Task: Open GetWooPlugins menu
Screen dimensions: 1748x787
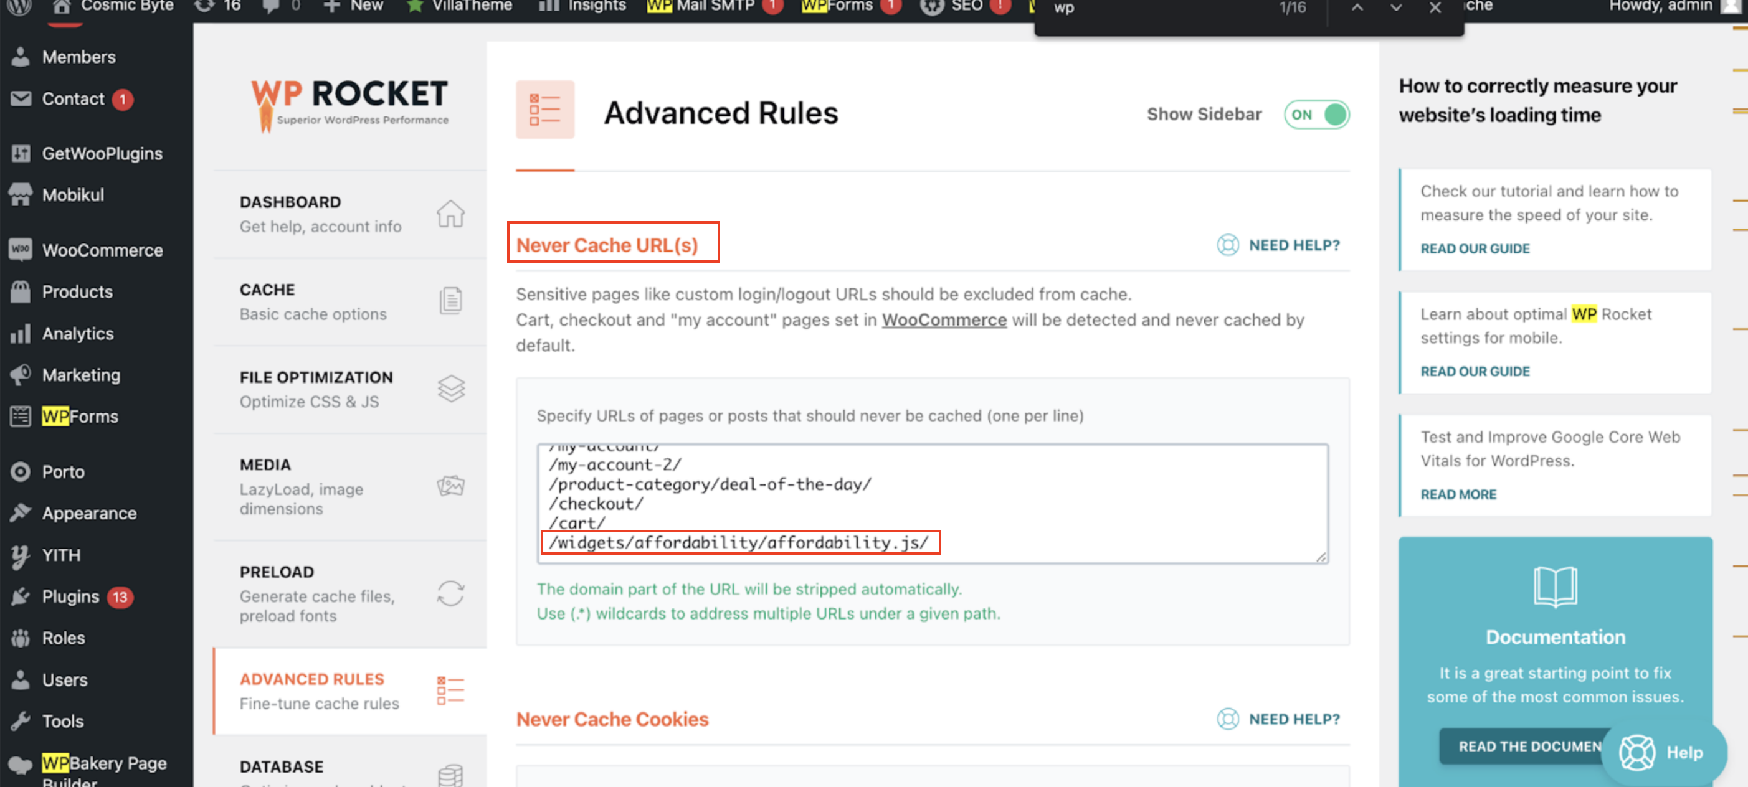Action: [x=102, y=153]
